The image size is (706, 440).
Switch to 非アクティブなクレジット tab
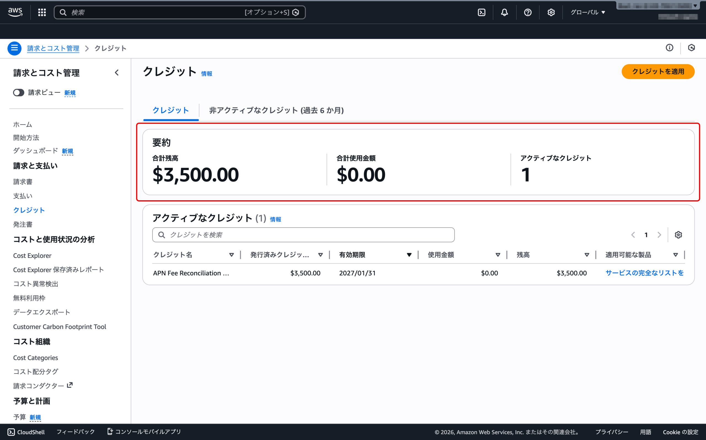[276, 110]
